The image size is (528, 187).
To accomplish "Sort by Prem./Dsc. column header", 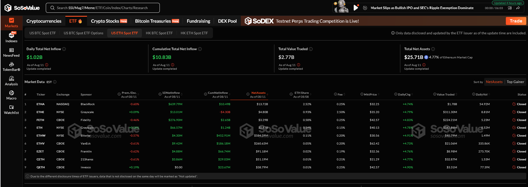I will click(x=129, y=95).
